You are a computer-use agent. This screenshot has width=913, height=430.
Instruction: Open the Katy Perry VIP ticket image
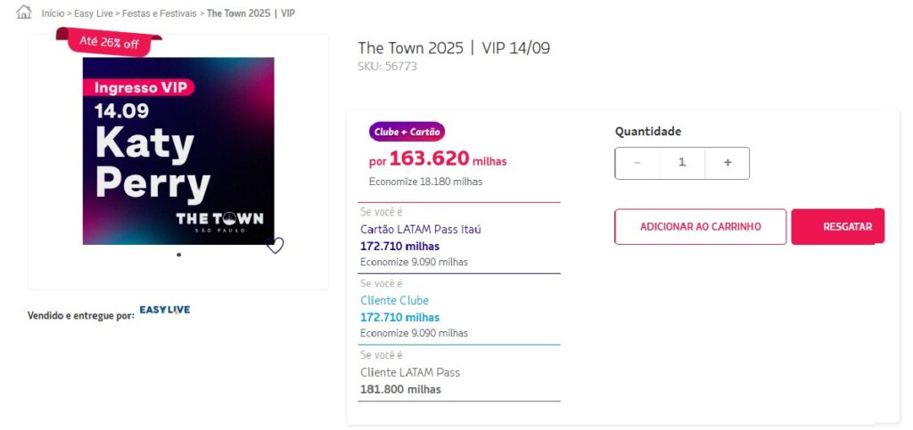click(178, 150)
